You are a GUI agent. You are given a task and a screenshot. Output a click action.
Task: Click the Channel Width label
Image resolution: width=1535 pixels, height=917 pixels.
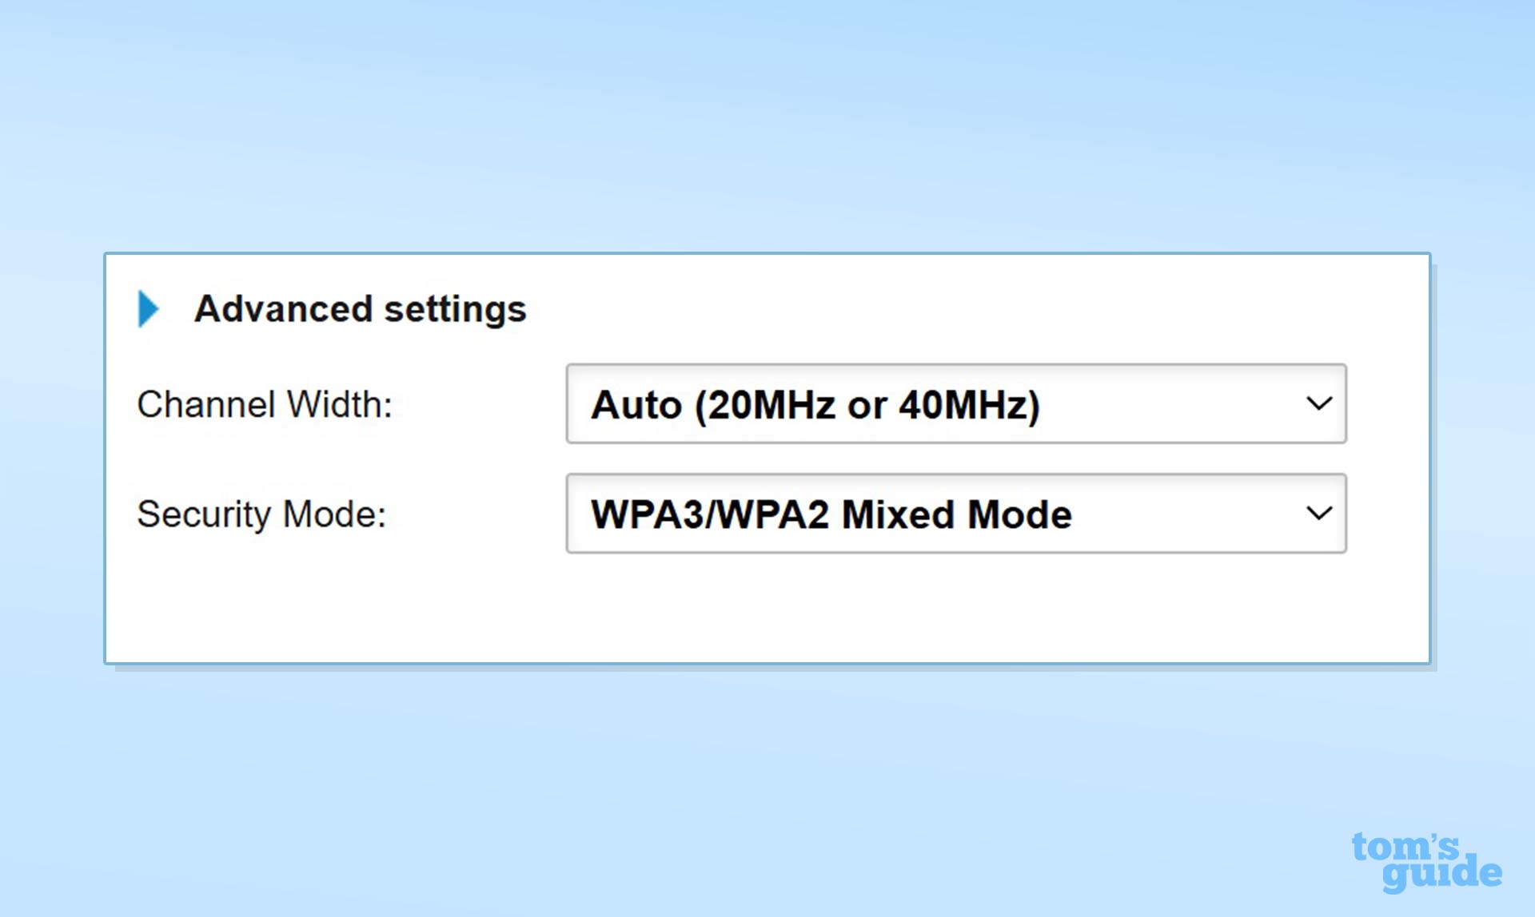pyautogui.click(x=265, y=404)
